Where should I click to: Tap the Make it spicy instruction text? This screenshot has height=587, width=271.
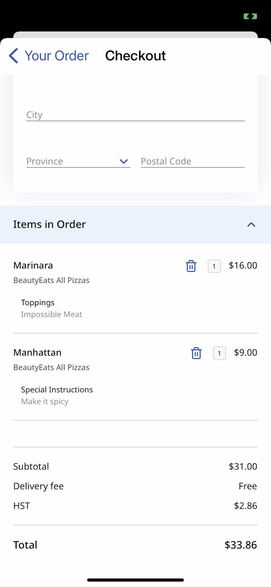(x=45, y=402)
